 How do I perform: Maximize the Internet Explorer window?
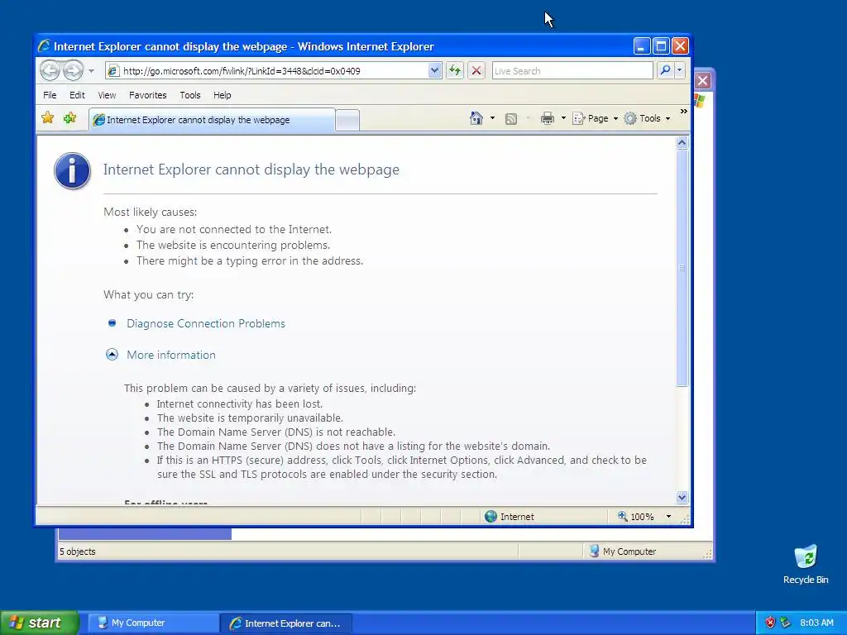click(x=661, y=46)
